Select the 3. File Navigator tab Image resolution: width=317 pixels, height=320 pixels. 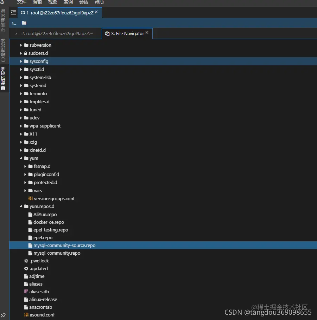coord(127,33)
